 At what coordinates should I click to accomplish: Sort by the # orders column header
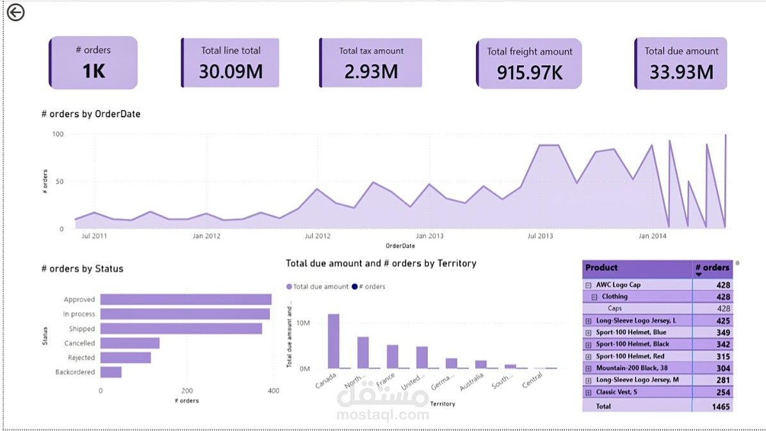tap(712, 268)
